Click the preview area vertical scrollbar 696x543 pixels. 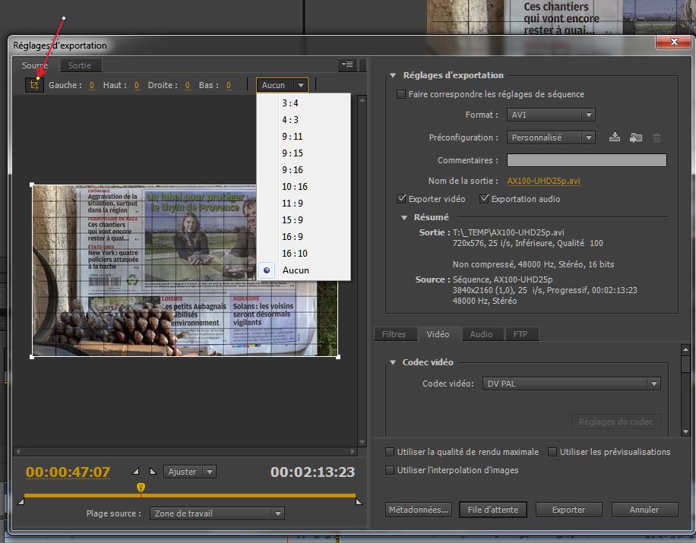[362, 270]
